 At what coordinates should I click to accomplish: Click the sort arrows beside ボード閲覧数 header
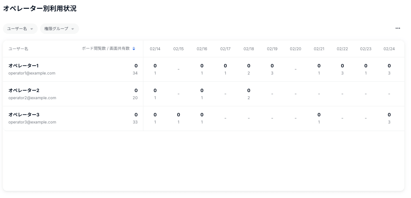pyautogui.click(x=134, y=49)
